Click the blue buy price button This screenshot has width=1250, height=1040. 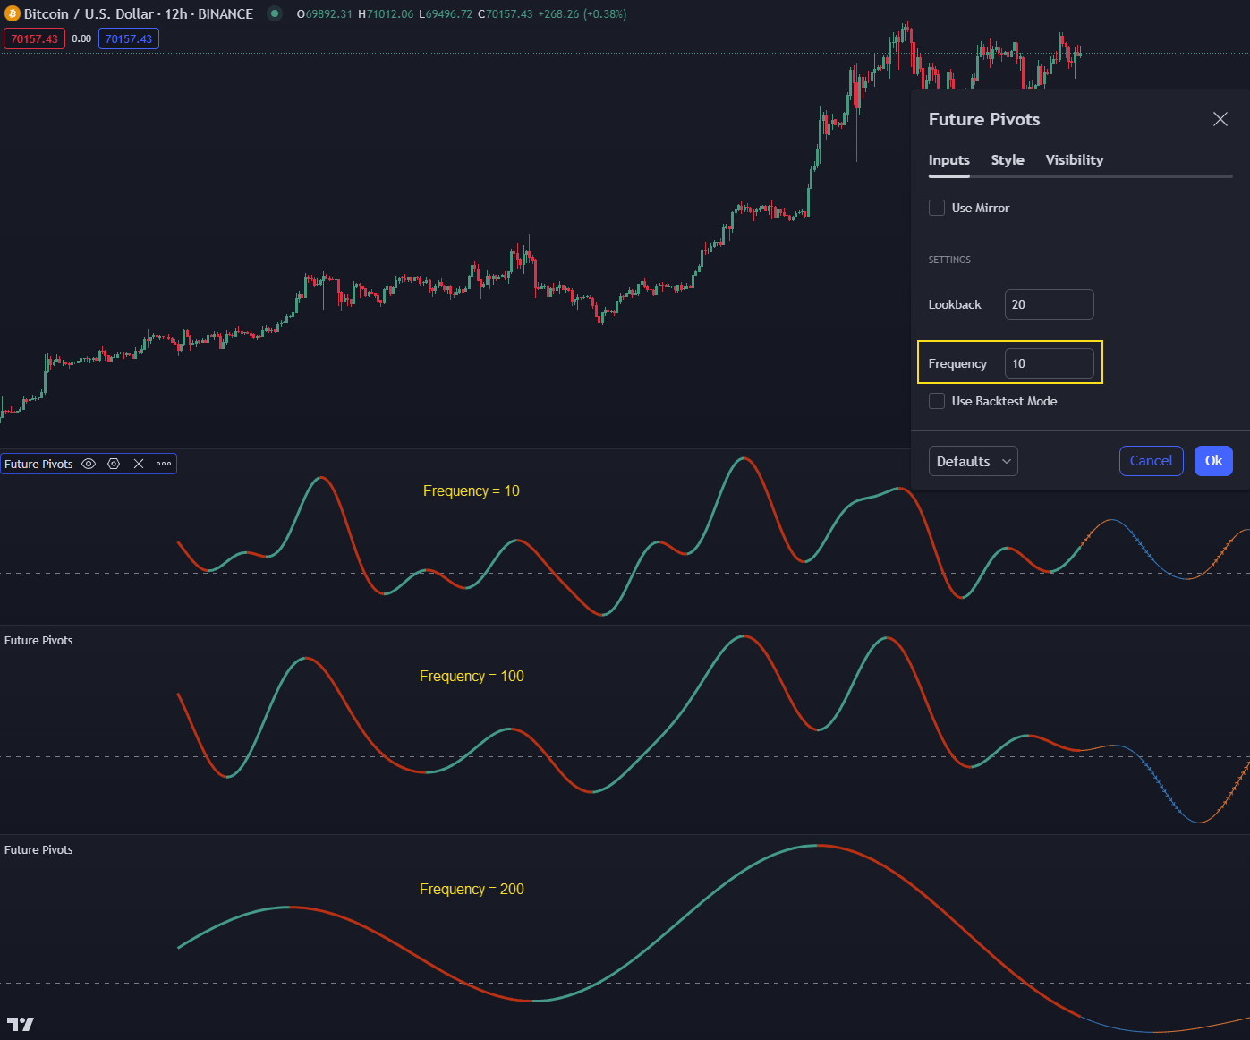point(129,39)
